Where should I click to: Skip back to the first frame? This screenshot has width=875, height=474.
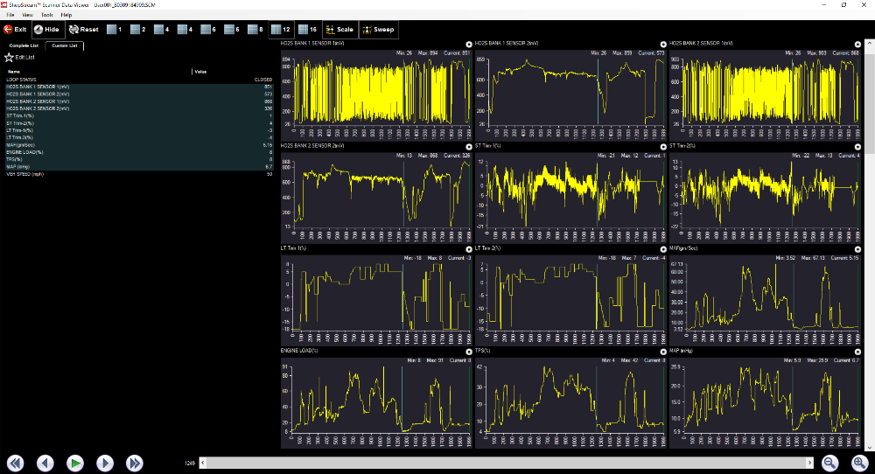tap(16, 462)
